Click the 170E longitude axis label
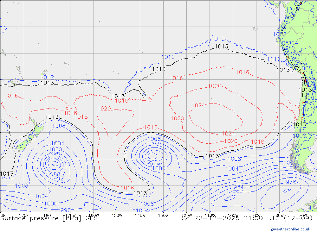317x232 pixels. coord(24,216)
